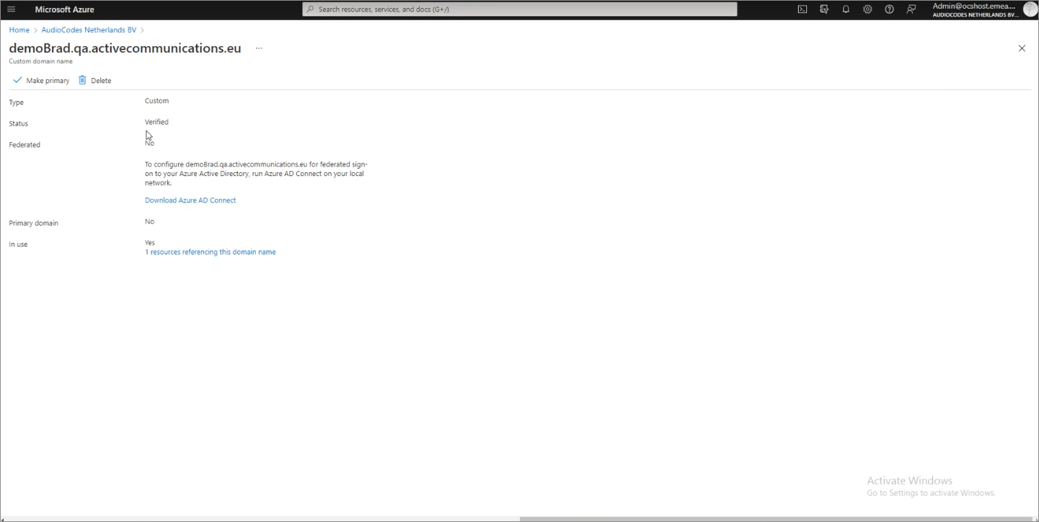The width and height of the screenshot is (1039, 522).
Task: Click the 'Custom domain name' subtitle
Action: (40, 61)
